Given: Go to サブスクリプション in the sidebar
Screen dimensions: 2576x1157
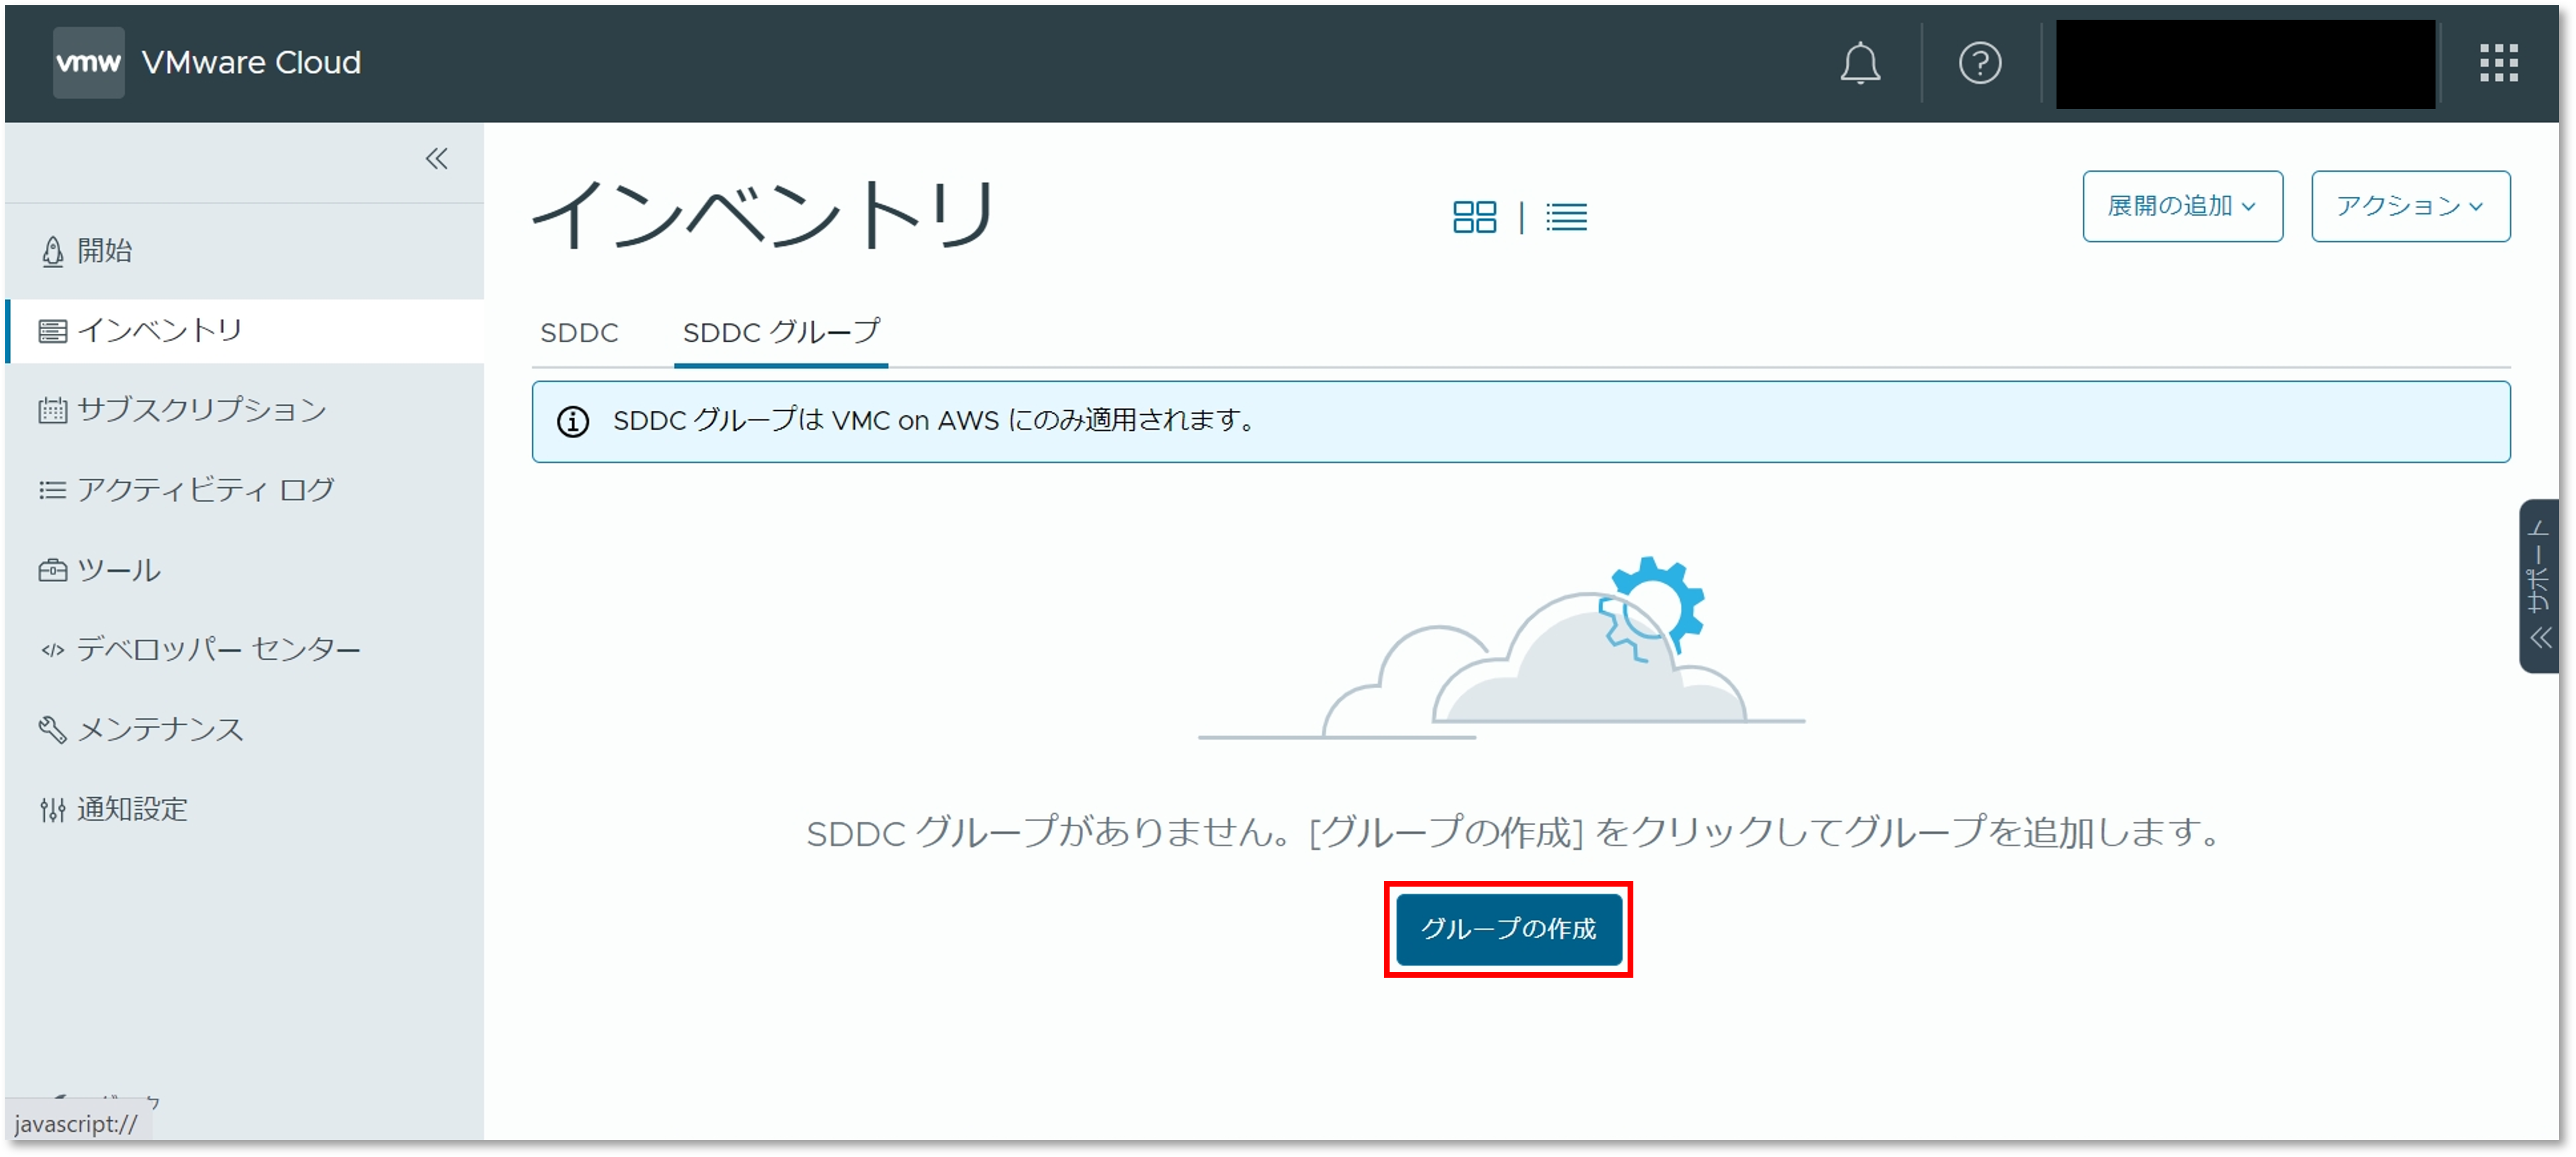Looking at the screenshot, I should 245,410.
